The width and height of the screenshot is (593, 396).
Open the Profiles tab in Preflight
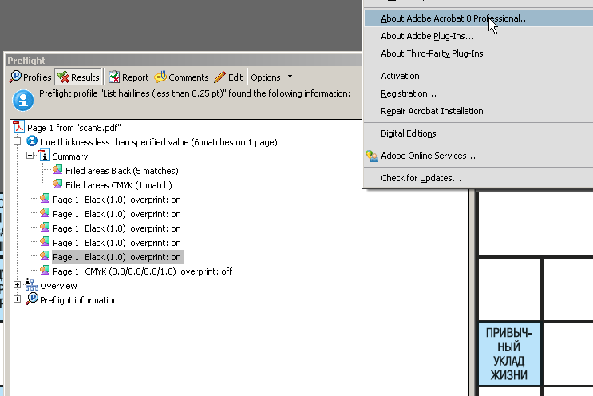coord(30,77)
